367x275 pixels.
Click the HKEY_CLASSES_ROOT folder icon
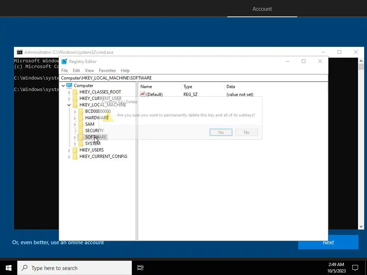tap(75, 92)
